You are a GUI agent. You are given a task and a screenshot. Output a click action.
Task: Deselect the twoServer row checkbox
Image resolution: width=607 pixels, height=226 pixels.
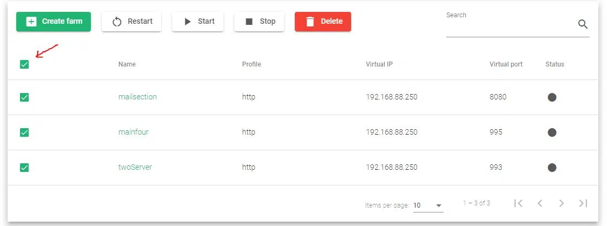24,168
